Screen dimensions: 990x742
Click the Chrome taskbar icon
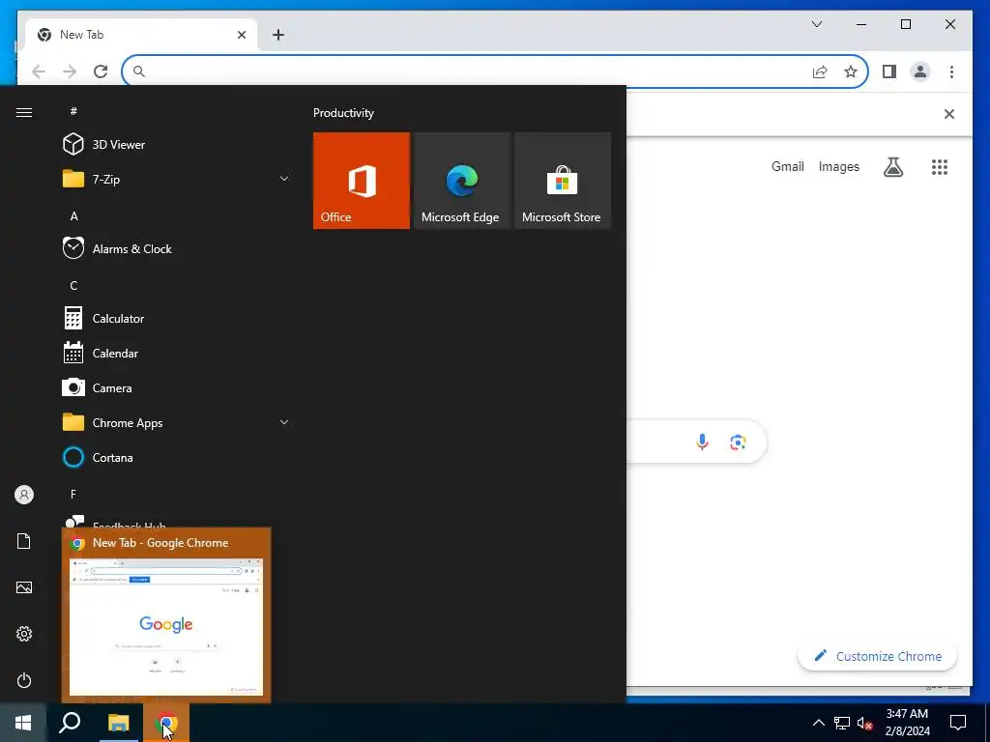[x=166, y=723]
